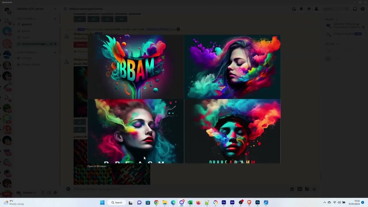Open notification settings bell icon
This screenshot has width=368, height=207.
301,9
